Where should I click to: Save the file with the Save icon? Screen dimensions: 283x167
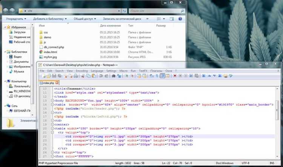[54, 76]
